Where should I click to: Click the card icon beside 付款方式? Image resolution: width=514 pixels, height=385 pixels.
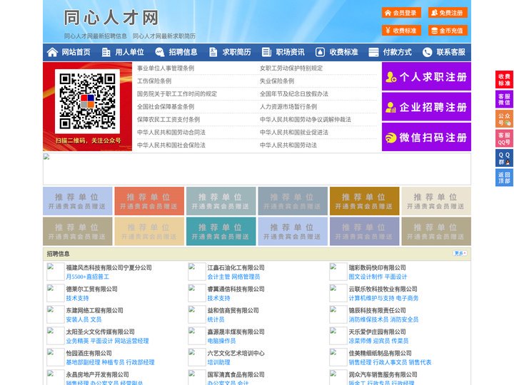point(373,52)
